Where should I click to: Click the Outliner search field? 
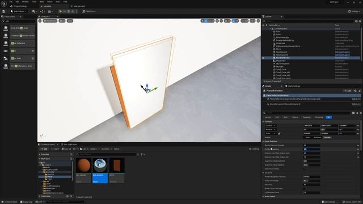[309, 21]
